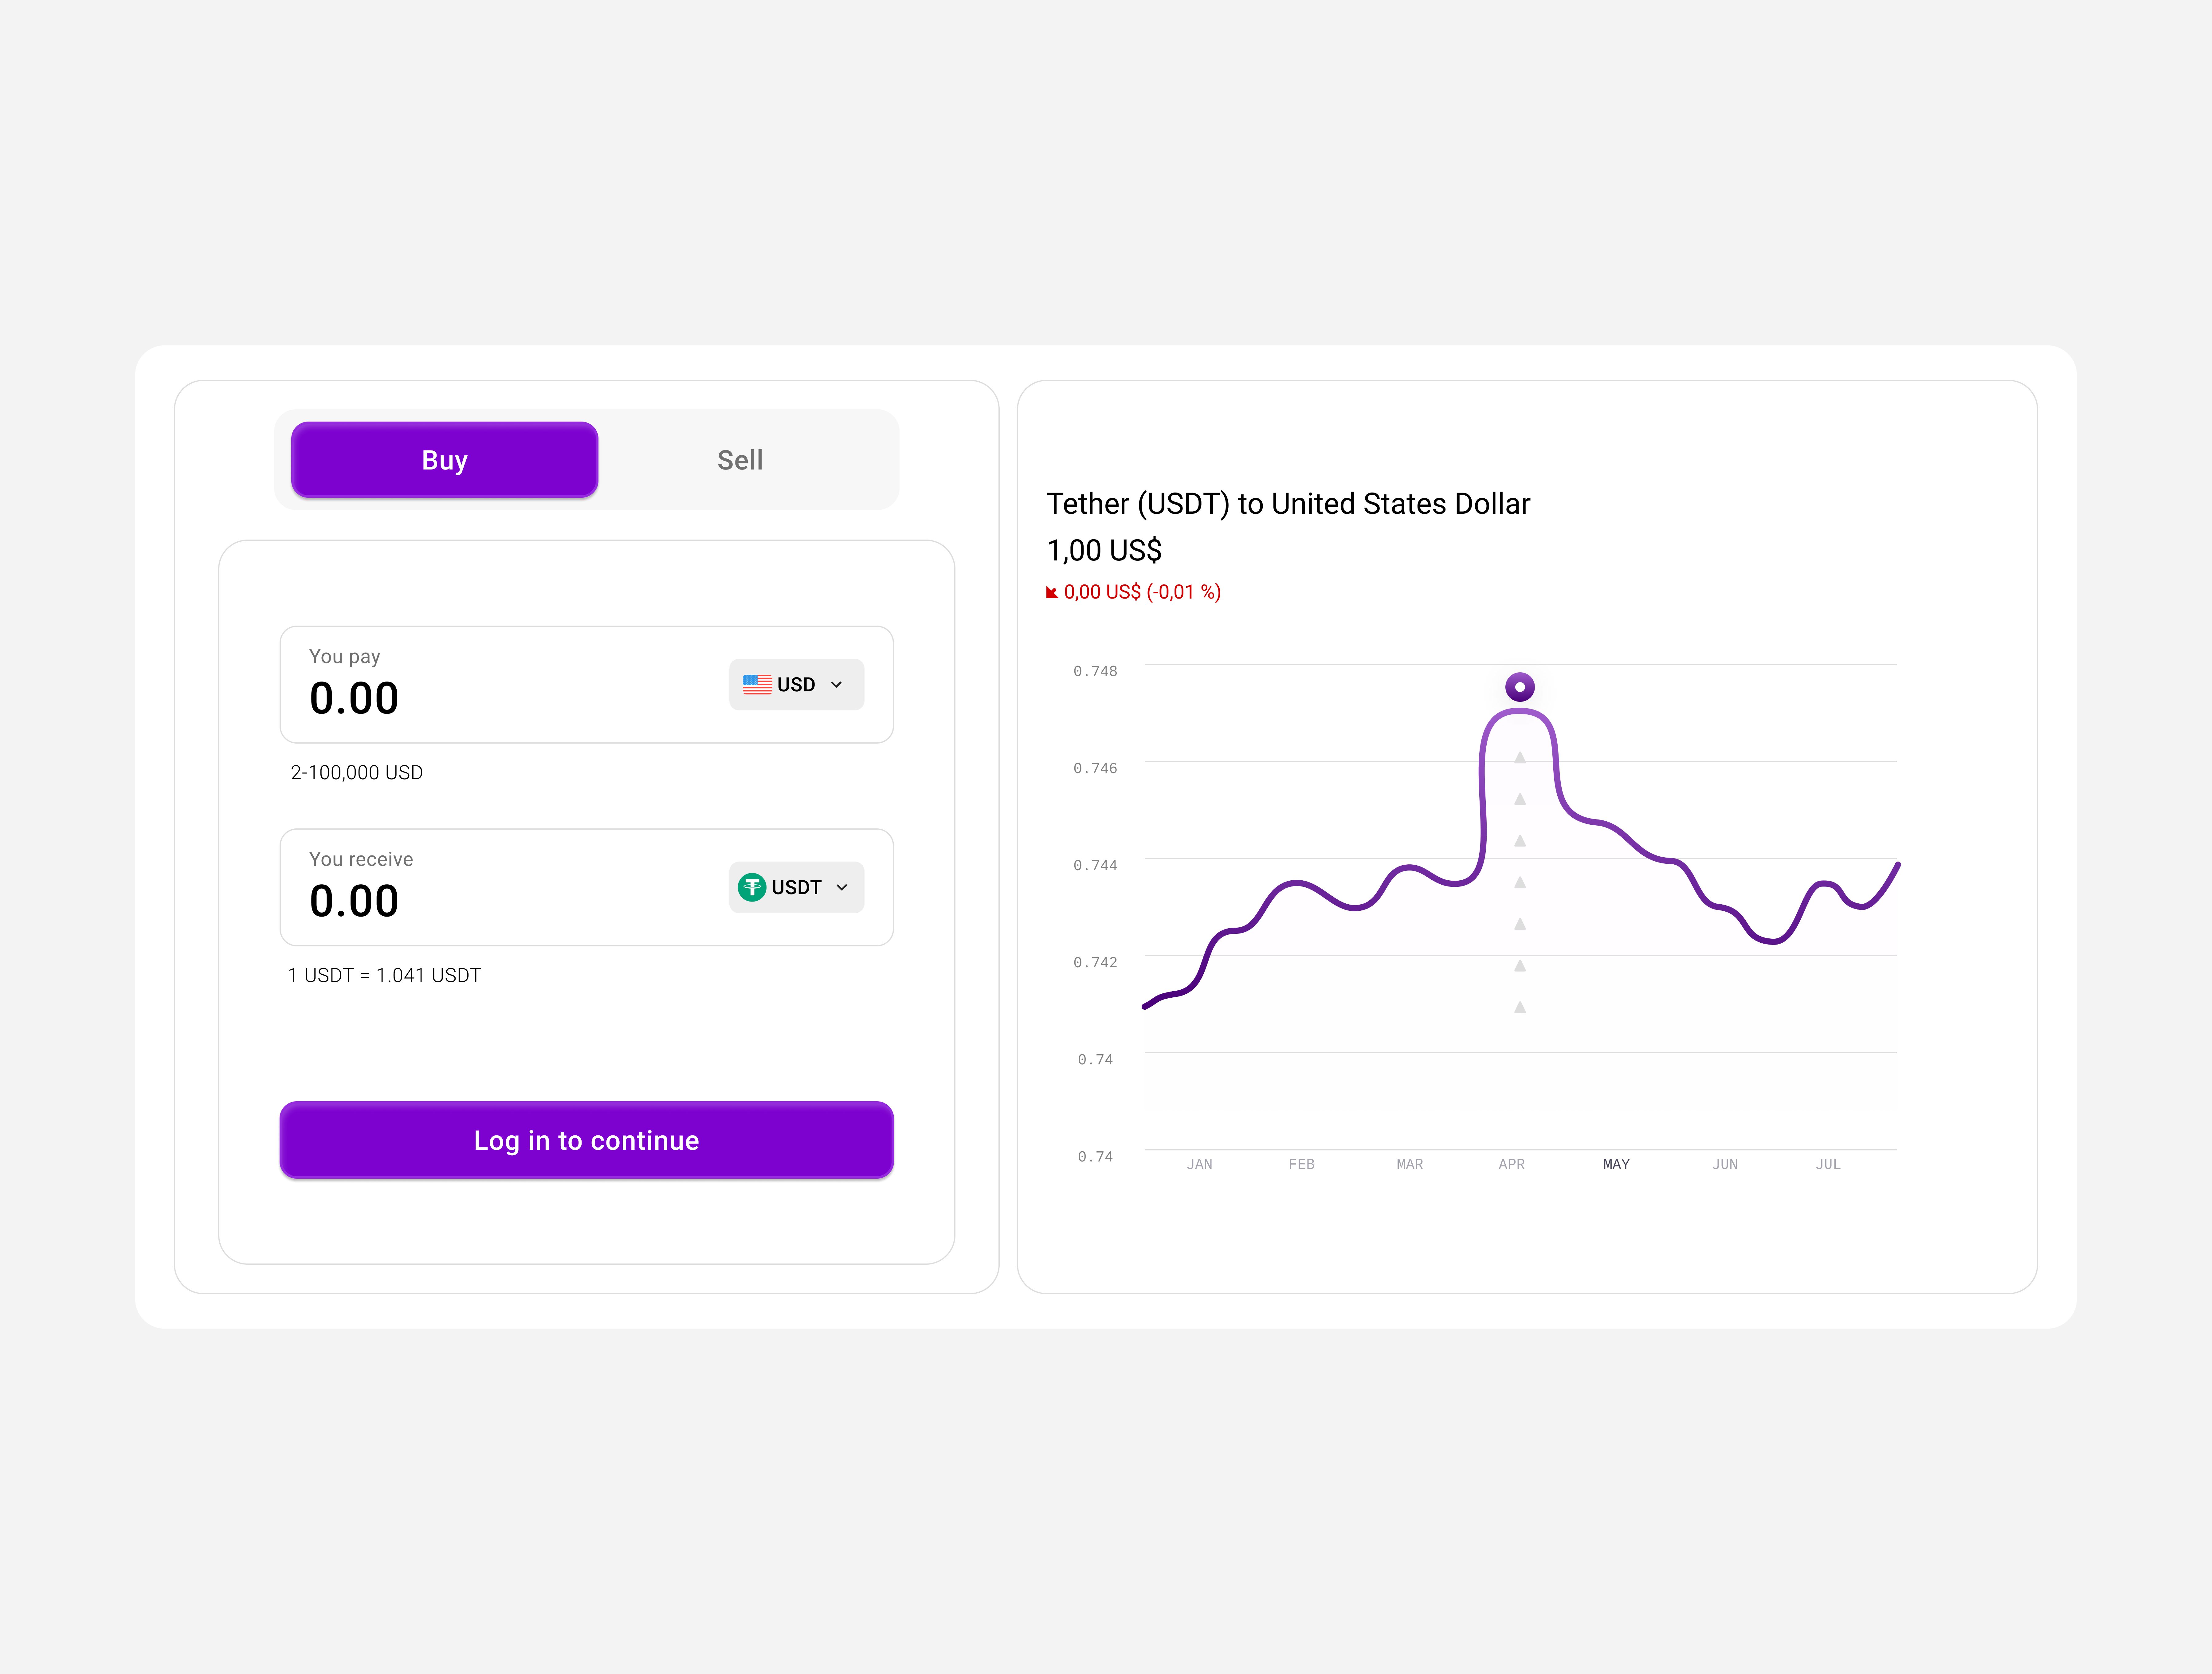Click the green Tether coin icon
2212x1674 pixels.
[x=752, y=887]
